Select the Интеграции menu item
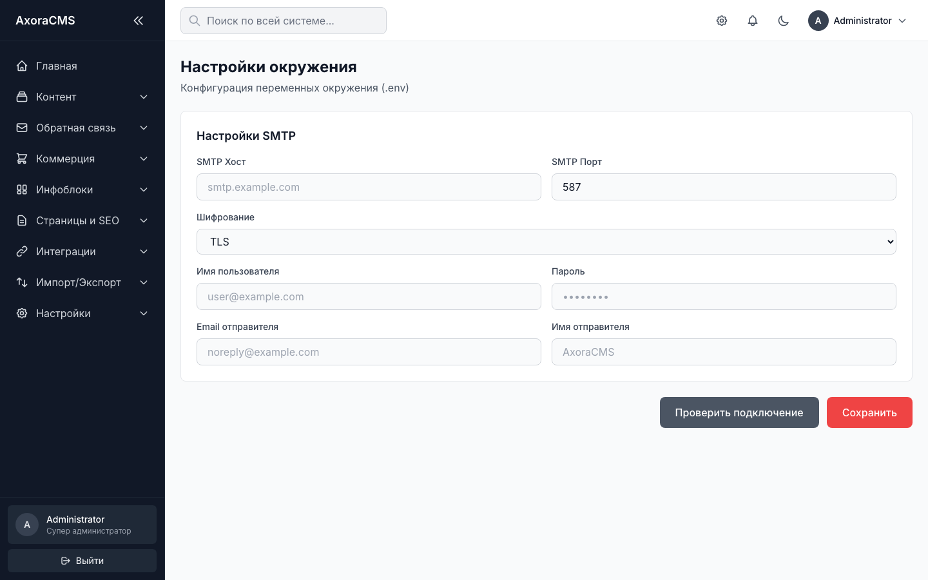The width and height of the screenshot is (928, 580). point(82,251)
